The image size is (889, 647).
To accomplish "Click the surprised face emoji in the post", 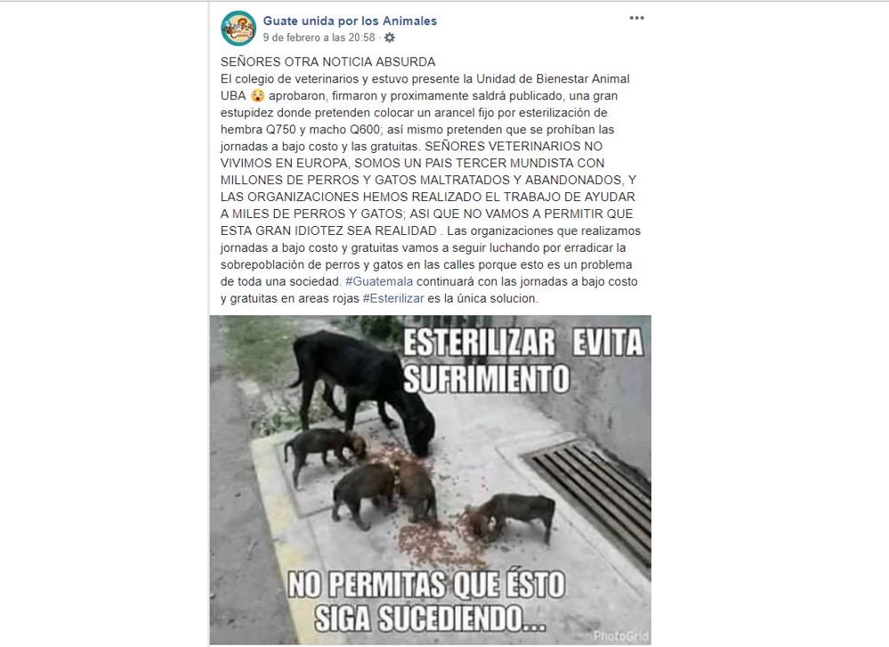I will pos(257,96).
